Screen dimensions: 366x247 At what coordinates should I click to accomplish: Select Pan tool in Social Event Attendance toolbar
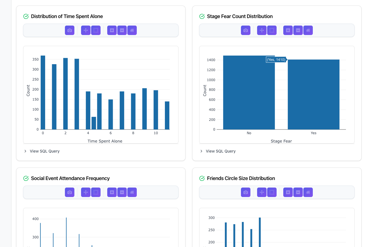(x=86, y=192)
